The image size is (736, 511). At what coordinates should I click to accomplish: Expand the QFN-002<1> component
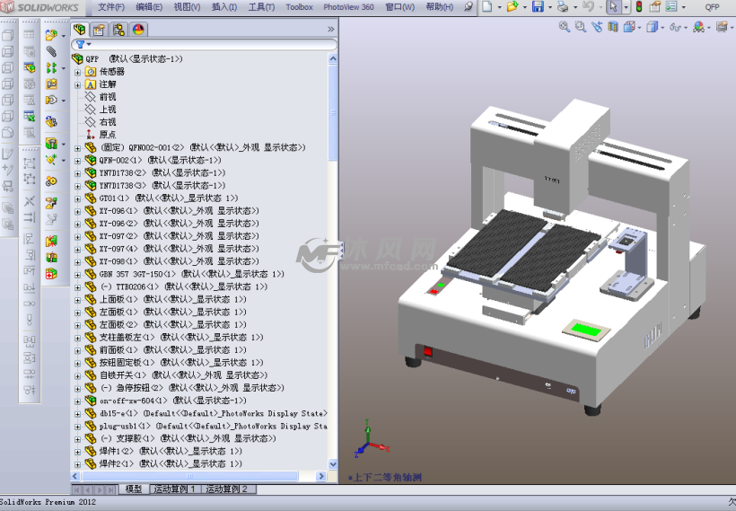[78, 161]
